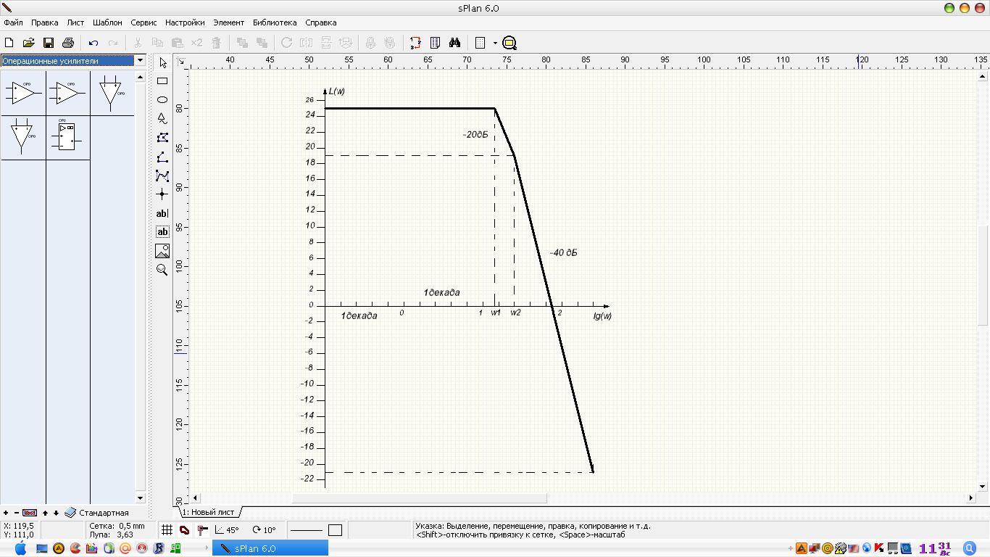Viewport: 990px width, 557px height.
Task: Choose the polygon drawing tool
Action: pos(162,138)
